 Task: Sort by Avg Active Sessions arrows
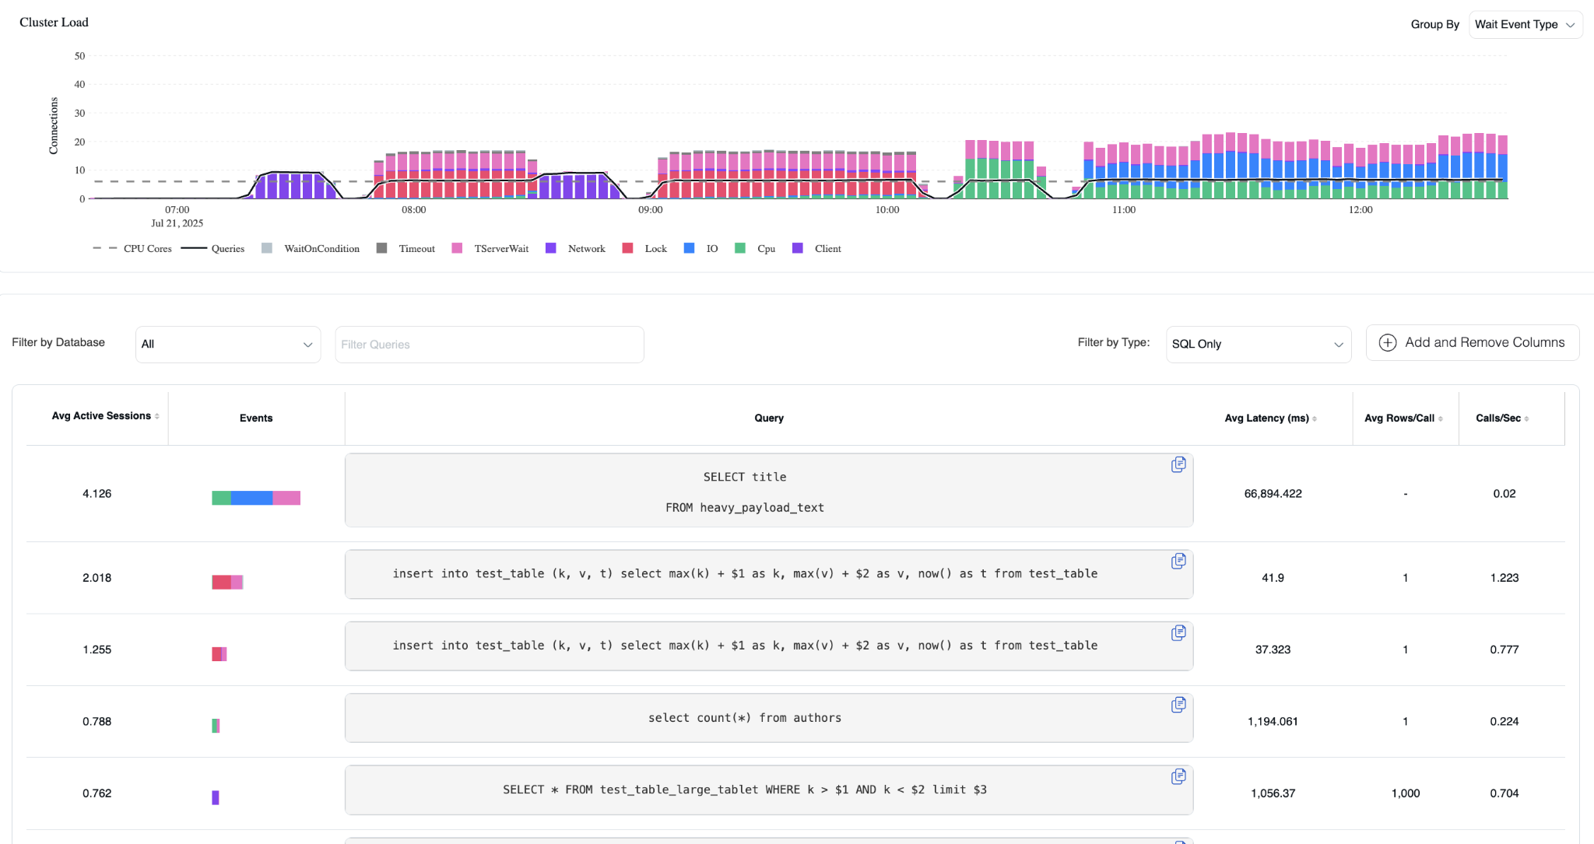[x=157, y=417]
